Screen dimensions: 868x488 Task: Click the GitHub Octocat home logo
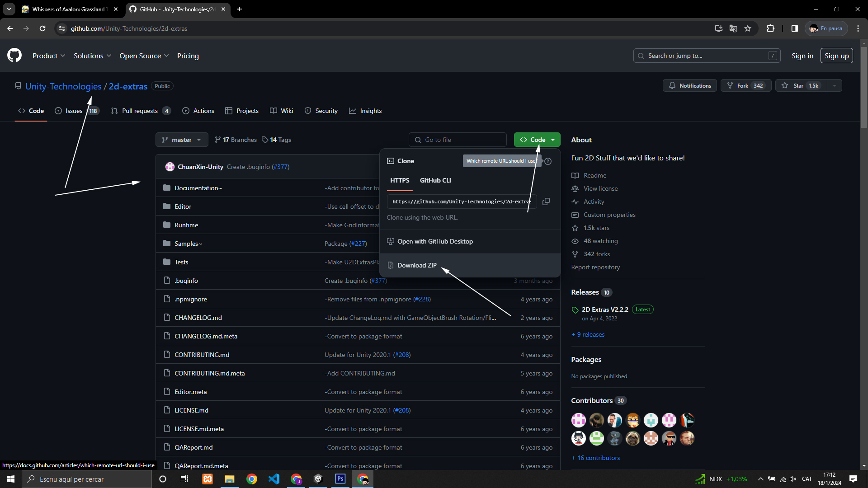[14, 56]
